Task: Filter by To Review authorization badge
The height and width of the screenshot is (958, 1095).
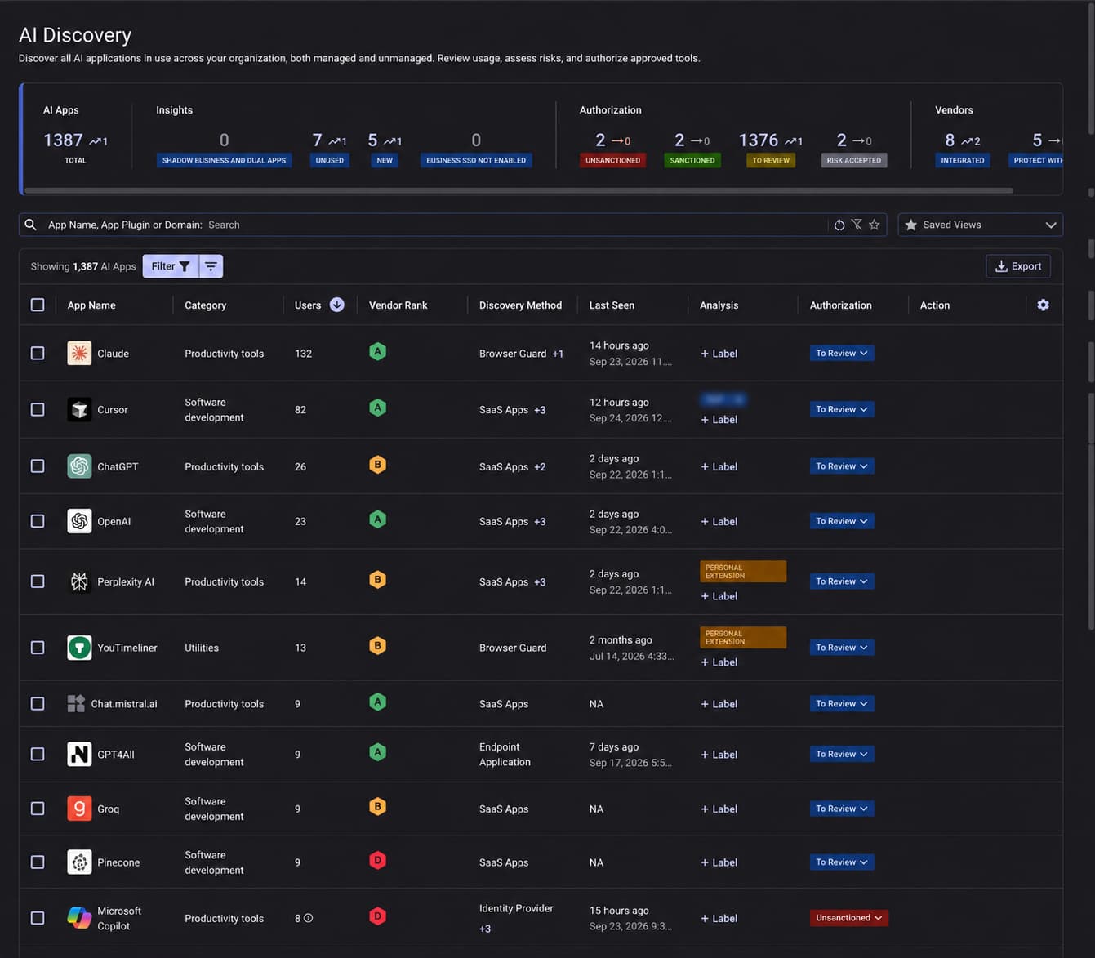Action: coord(771,160)
